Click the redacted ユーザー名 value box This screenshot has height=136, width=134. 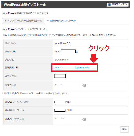point(60,76)
